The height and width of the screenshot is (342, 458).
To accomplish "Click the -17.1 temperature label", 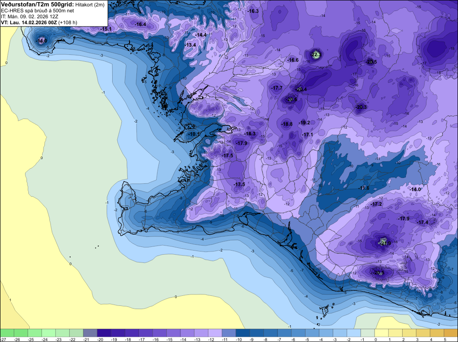I will pyautogui.click(x=307, y=135).
